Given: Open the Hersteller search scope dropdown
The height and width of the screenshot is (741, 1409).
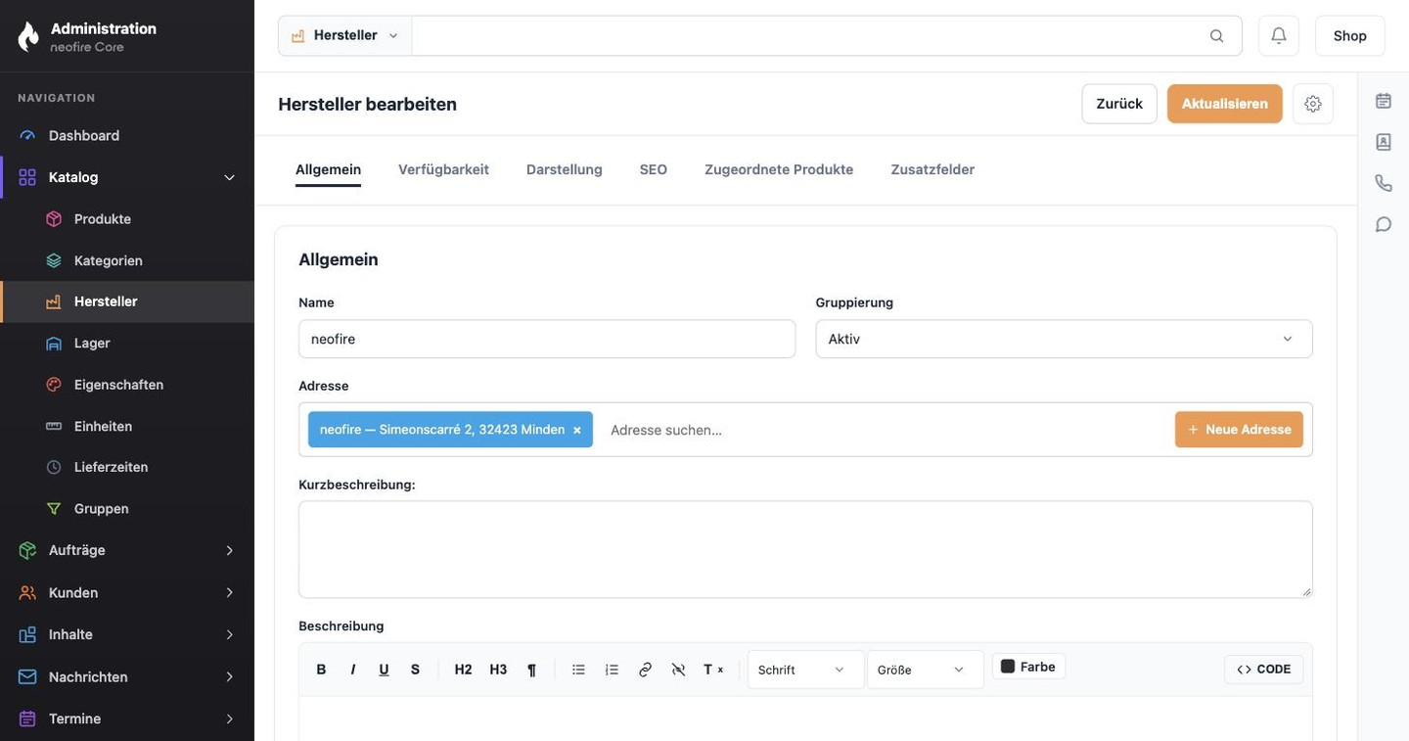Looking at the screenshot, I should click(x=345, y=35).
